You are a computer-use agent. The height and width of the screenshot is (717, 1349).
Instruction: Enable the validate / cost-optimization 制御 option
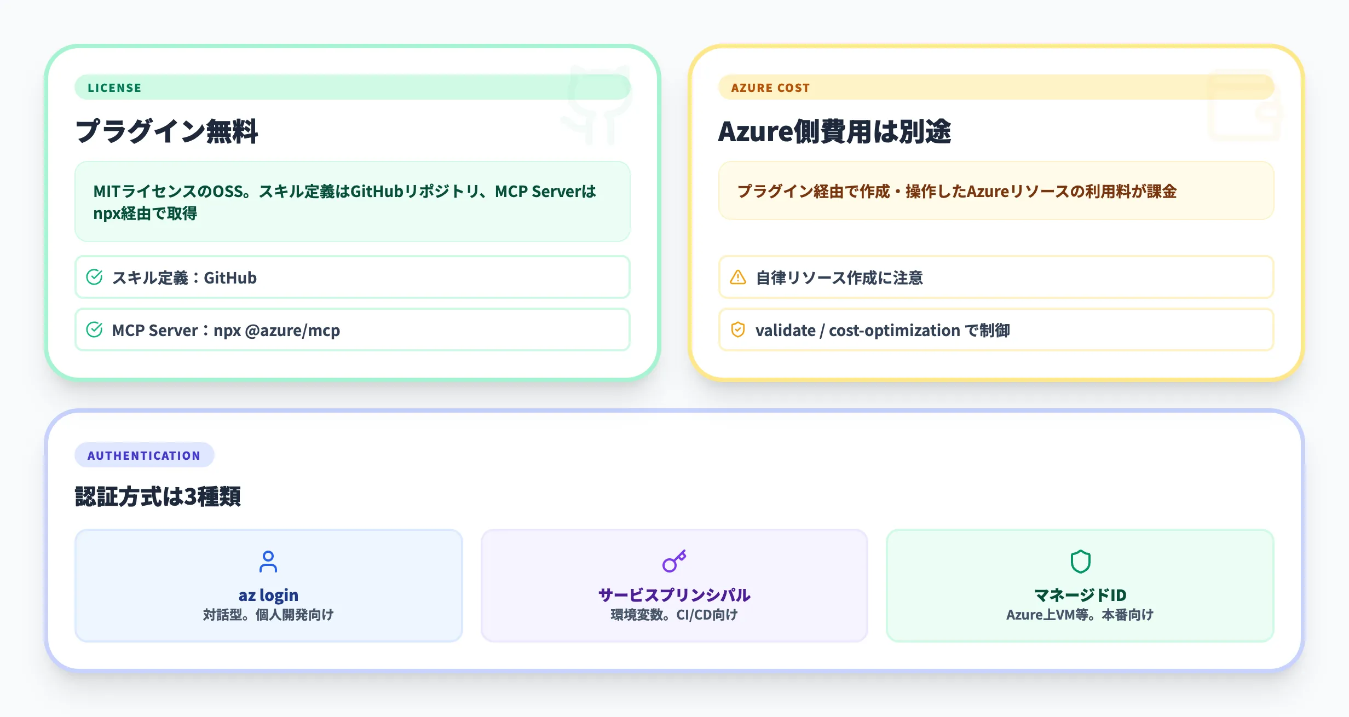pos(996,330)
